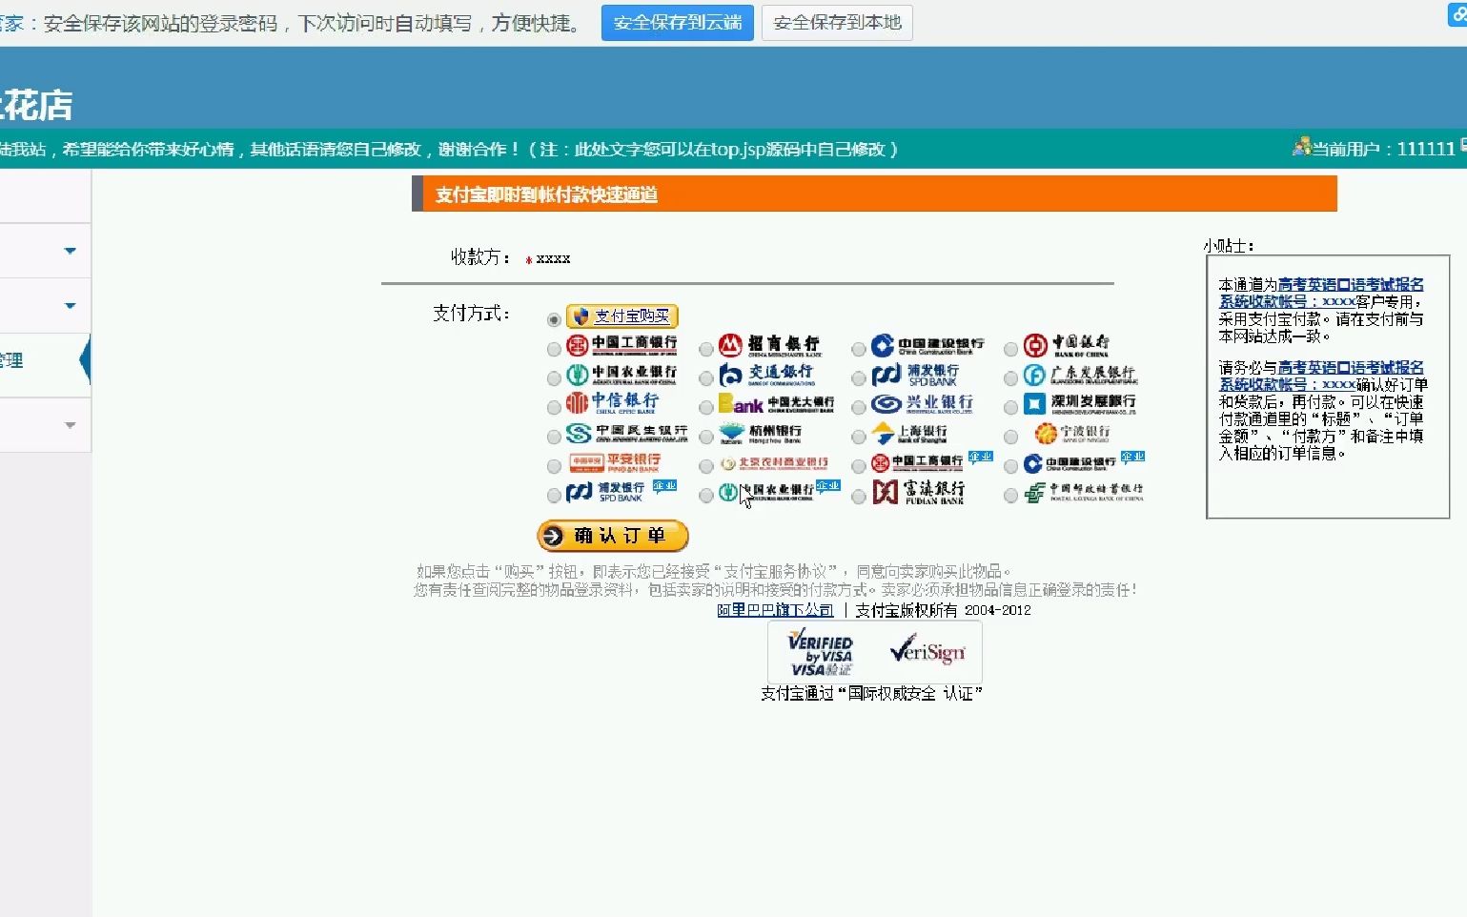Click the current user icon beside 当前用户
Screen dimensions: 1467x917
1301,147
